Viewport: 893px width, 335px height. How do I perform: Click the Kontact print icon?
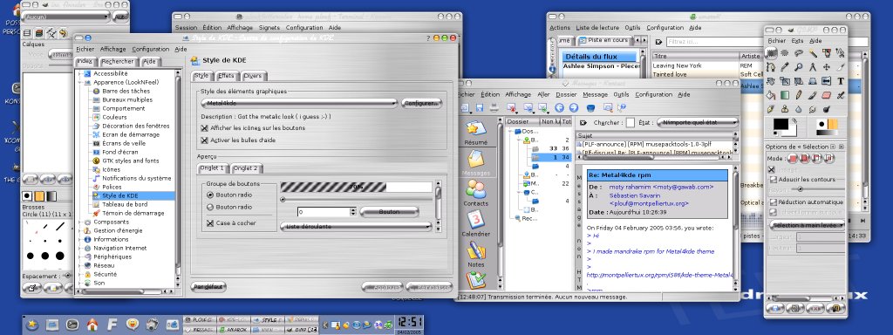(494, 107)
